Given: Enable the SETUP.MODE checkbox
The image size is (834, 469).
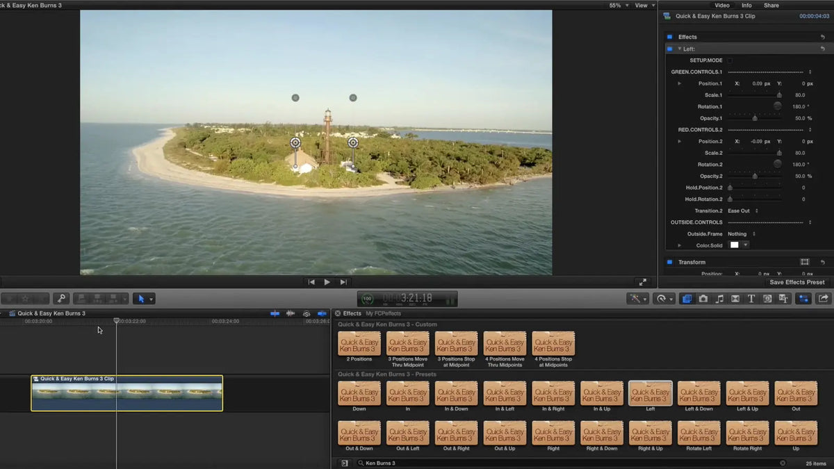Looking at the screenshot, I should 730,60.
